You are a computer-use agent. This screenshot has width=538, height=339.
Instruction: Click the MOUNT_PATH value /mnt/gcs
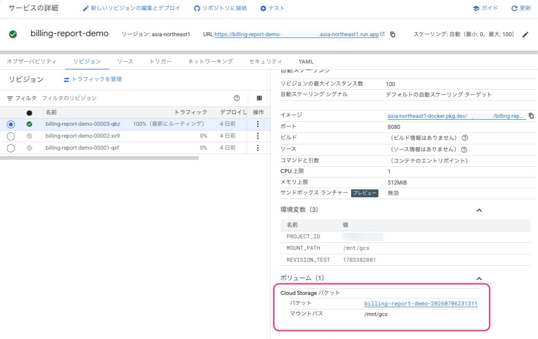356,248
